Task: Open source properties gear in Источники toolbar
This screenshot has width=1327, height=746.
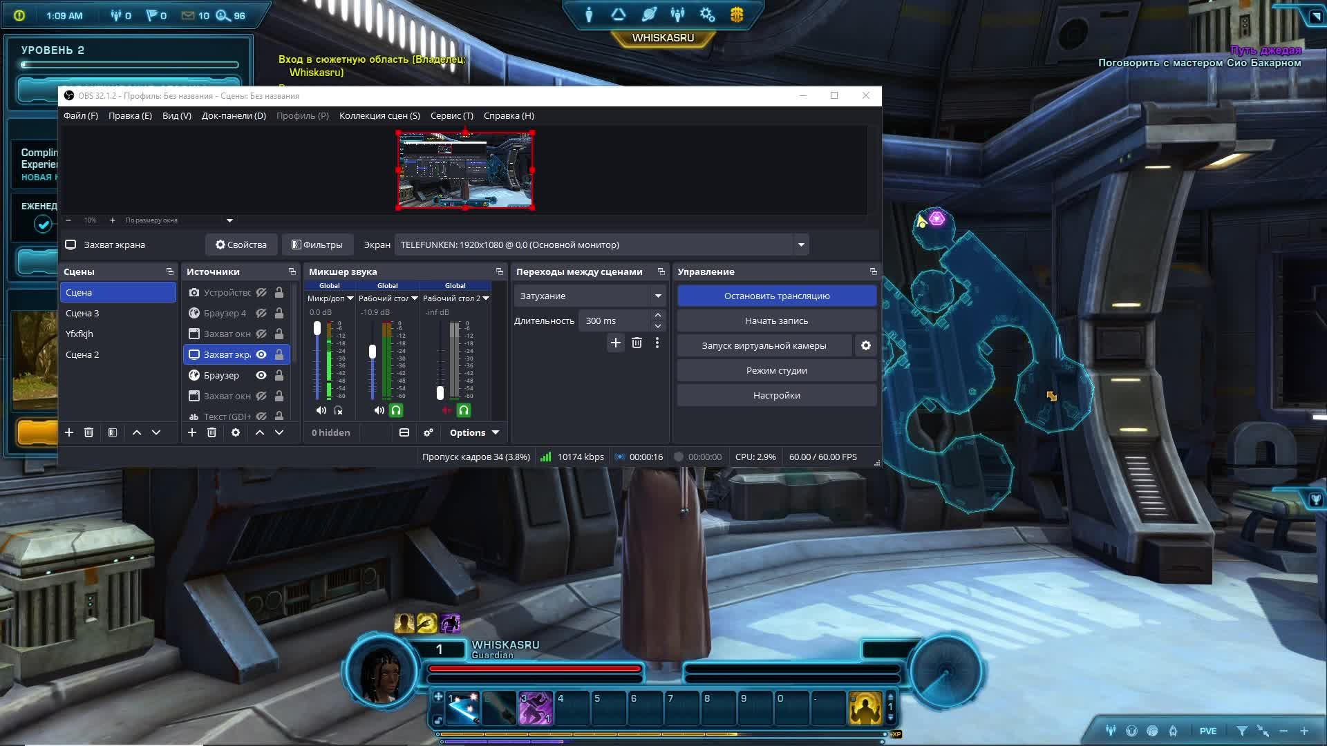Action: 236,432
